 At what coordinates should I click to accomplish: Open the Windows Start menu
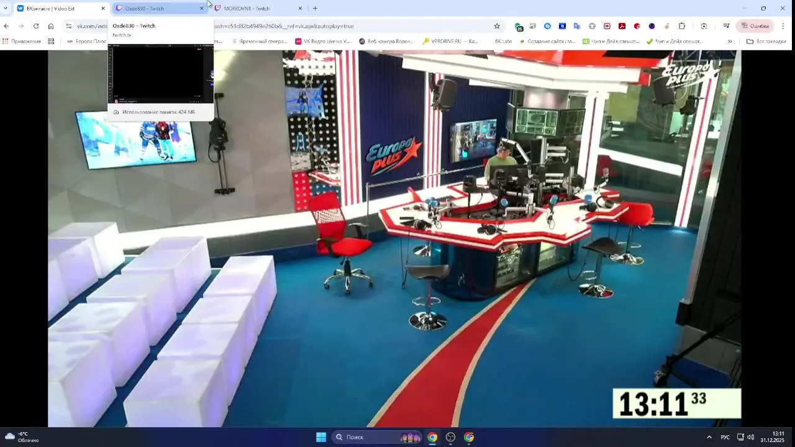point(321,437)
